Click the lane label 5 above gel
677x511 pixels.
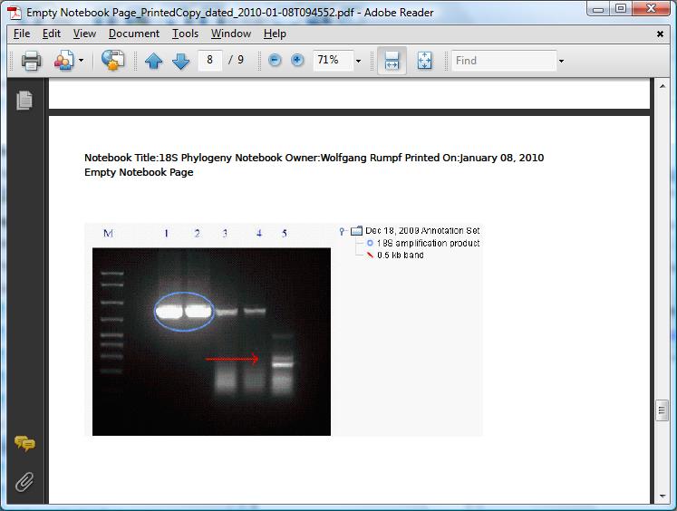[x=284, y=234]
